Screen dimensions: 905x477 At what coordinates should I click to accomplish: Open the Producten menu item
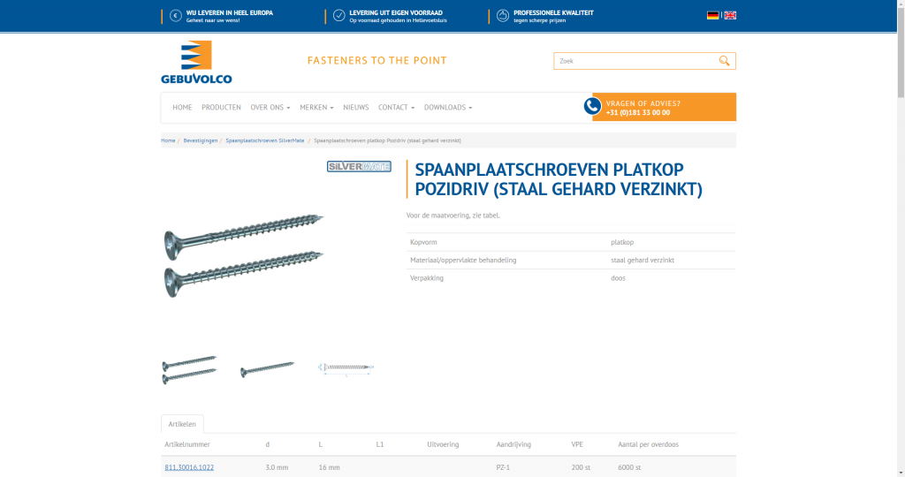click(221, 107)
